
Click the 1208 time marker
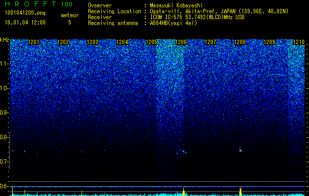click(240, 42)
